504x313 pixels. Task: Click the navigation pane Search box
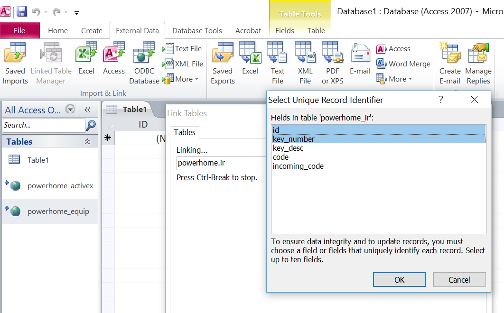[43, 125]
